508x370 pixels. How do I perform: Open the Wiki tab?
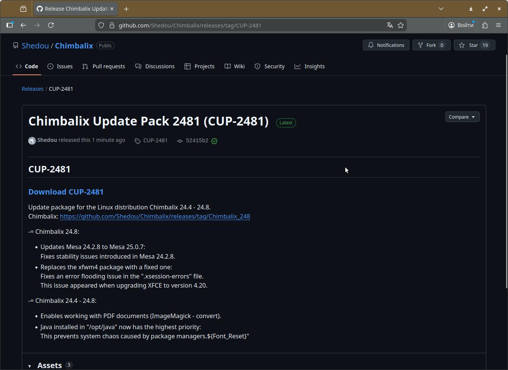click(235, 66)
